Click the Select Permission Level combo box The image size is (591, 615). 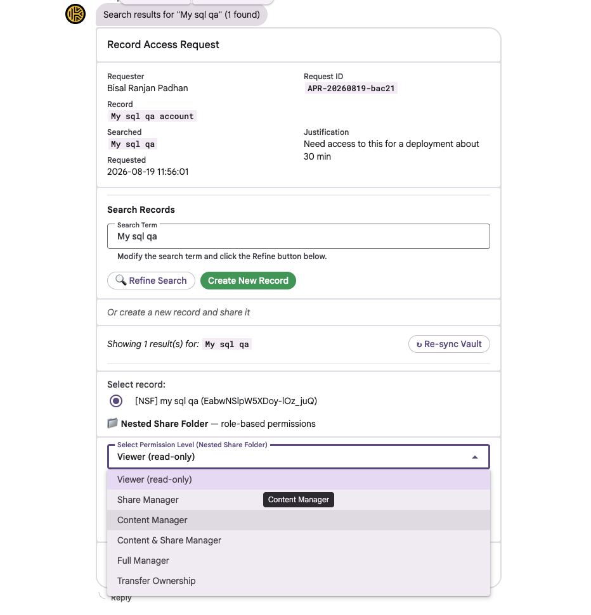tap(299, 457)
